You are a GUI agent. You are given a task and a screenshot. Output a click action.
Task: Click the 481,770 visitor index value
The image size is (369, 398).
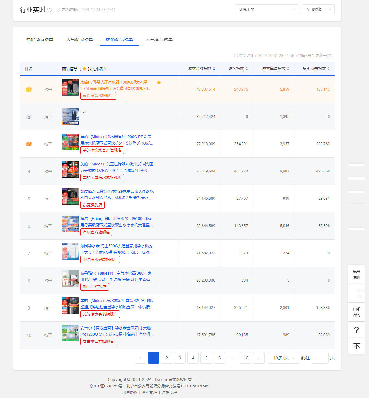[241, 171]
